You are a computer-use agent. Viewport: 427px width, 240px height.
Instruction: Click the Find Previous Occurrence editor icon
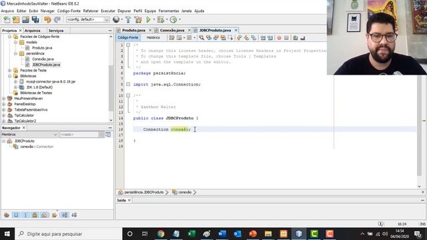tap(209, 38)
